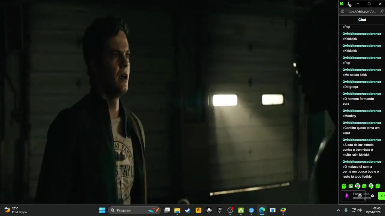Image resolution: width=385 pixels, height=216 pixels.
Task: Click message 'Caralho quase toma um capa'
Action: pos(361,130)
